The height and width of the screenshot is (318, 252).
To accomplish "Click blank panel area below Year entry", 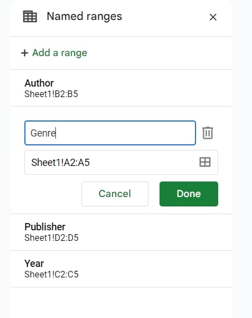I will click(121, 302).
